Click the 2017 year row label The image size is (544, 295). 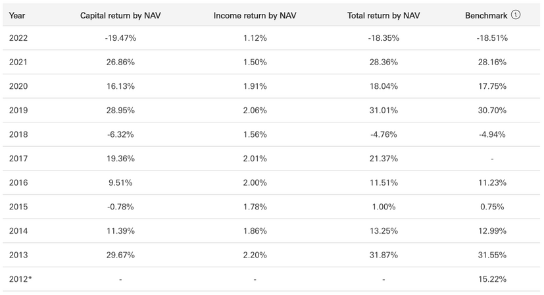(x=19, y=158)
